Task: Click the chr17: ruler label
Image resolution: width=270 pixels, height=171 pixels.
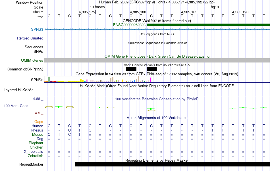Action: point(38,12)
